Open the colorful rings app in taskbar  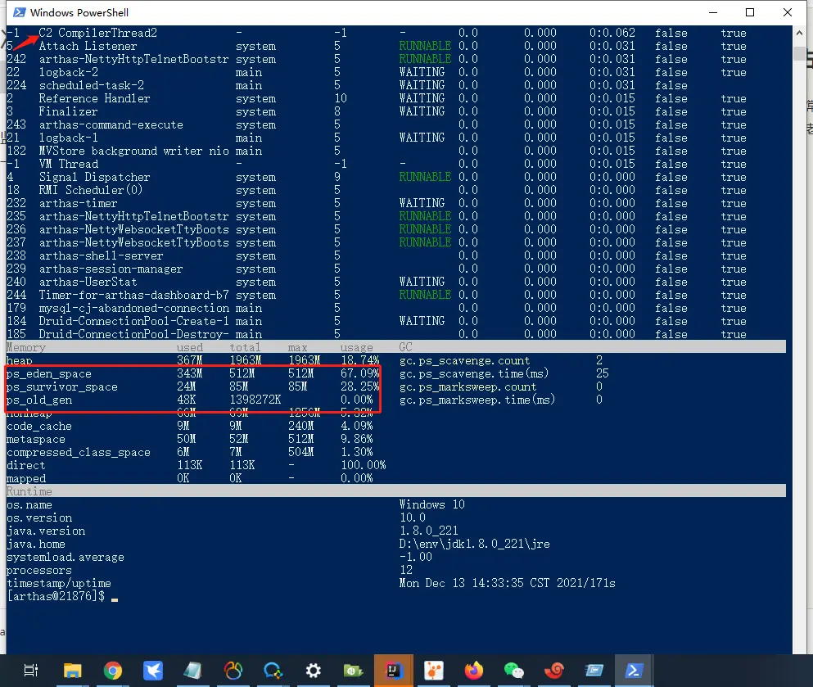click(233, 671)
